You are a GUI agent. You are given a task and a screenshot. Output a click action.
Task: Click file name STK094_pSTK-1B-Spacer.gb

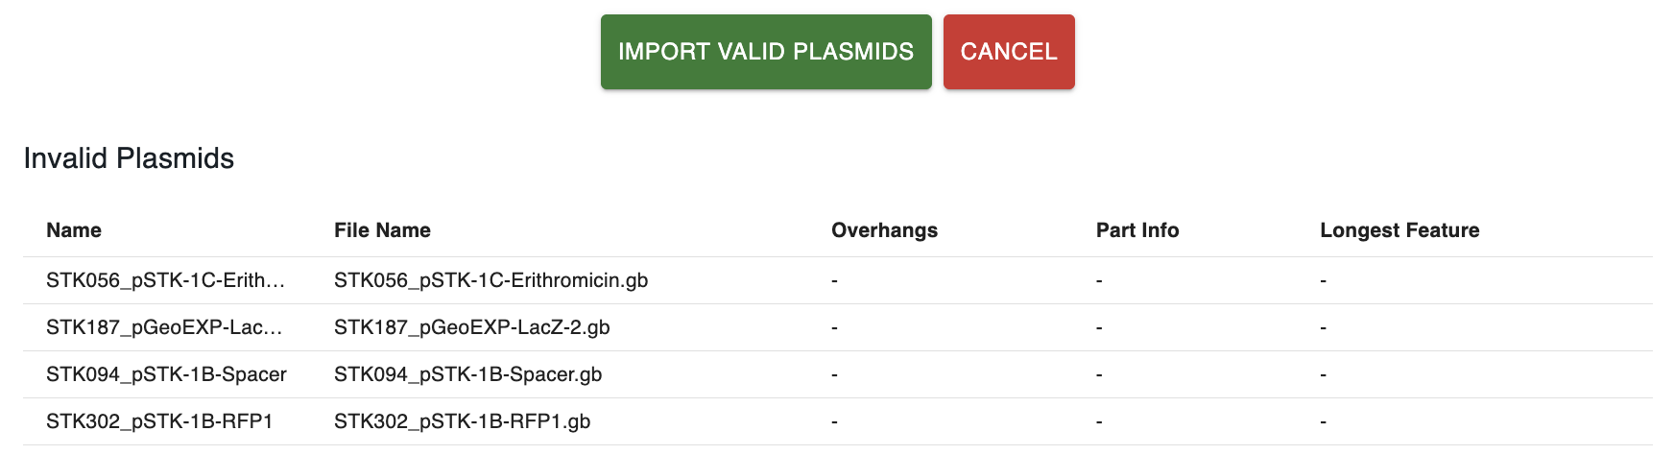point(467,374)
